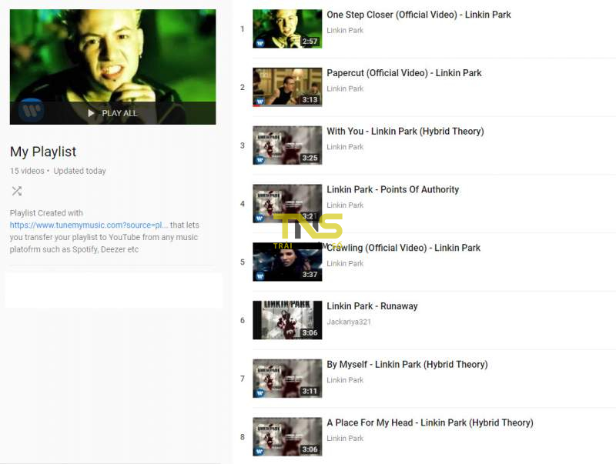Click the '15 videos' count text
The height and width of the screenshot is (464, 616).
point(27,171)
